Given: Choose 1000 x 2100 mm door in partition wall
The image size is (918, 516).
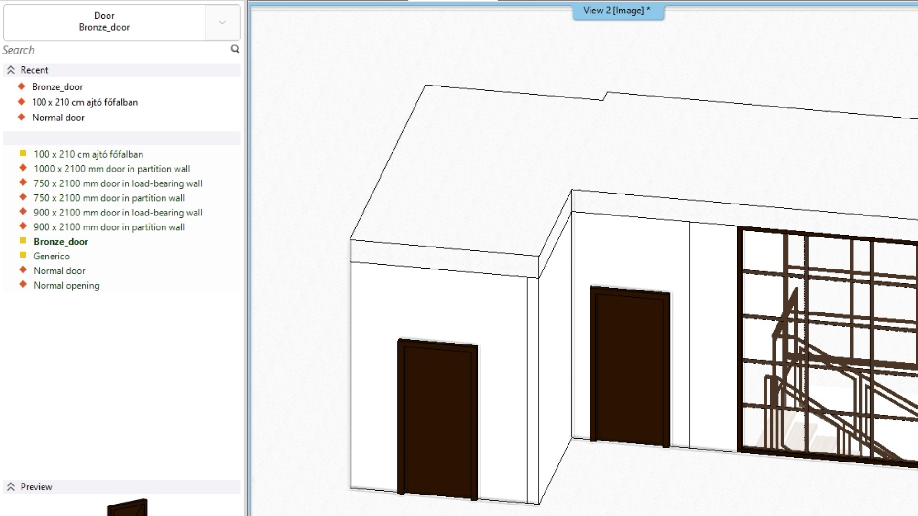Looking at the screenshot, I should pos(111,169).
